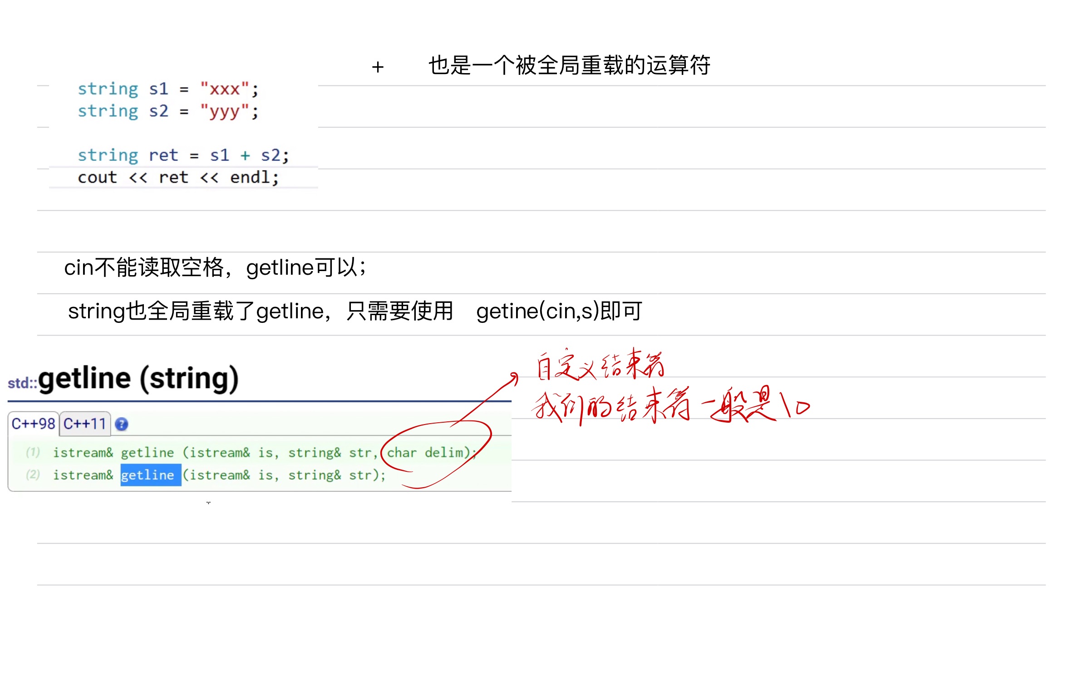Click the getline (string) heading

pos(138,378)
